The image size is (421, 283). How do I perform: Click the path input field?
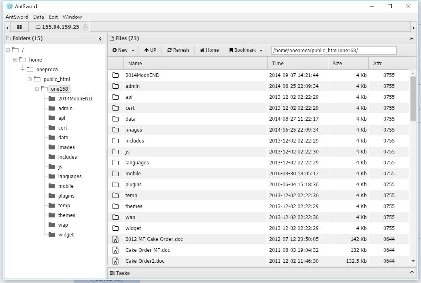click(x=334, y=51)
